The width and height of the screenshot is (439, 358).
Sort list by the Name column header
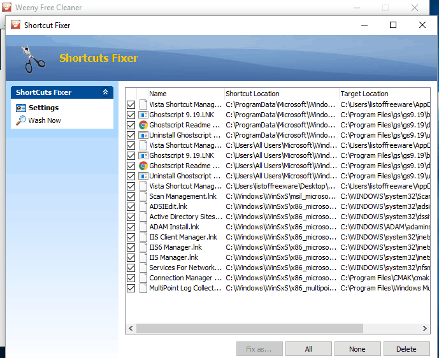[186, 94]
